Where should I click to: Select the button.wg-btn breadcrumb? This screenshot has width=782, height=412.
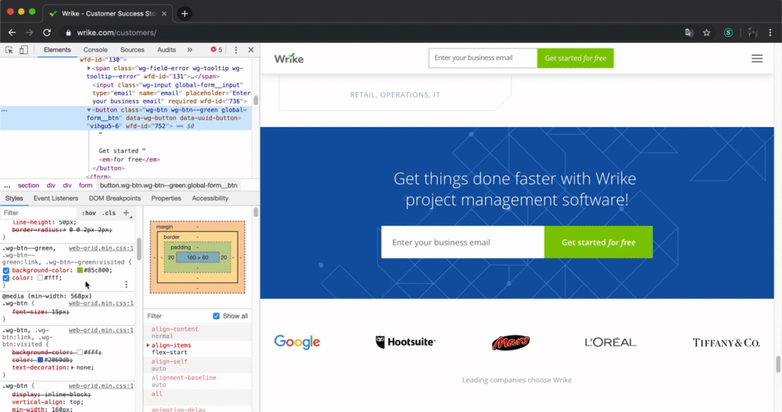click(x=169, y=185)
